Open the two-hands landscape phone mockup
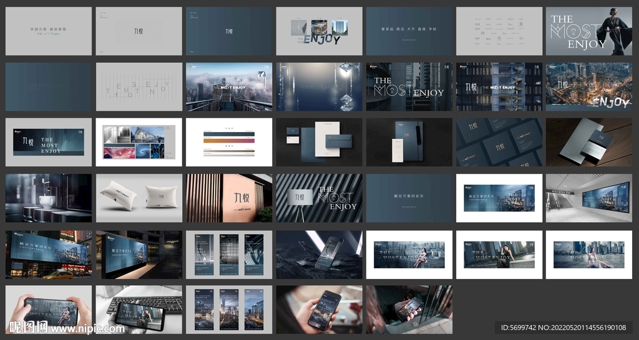The width and height of the screenshot is (639, 340). tap(49, 309)
